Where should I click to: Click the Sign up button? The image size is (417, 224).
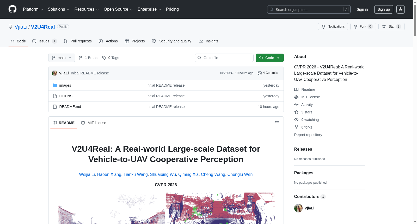384,9
